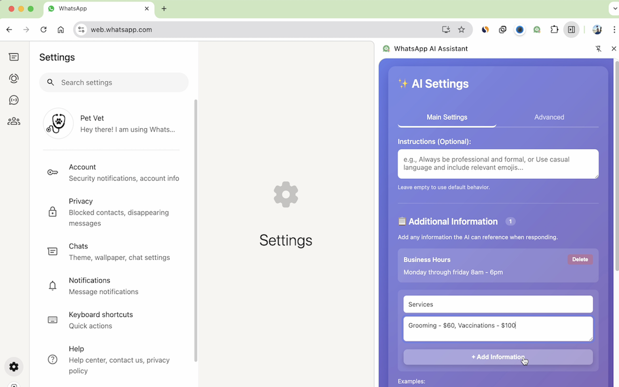
Task: Click the dark blue circular extension icon
Action: [520, 30]
